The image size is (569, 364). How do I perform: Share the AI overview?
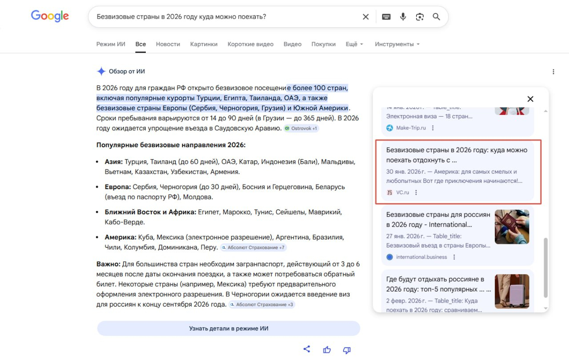[307, 349]
